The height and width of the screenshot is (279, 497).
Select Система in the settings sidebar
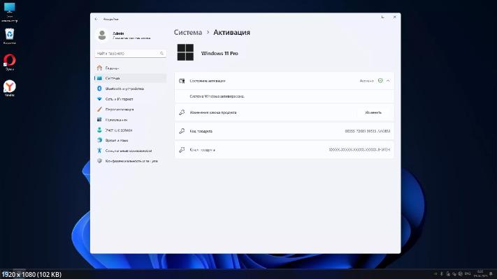coord(130,78)
